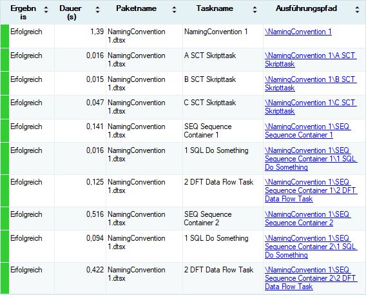Click the green status bar of B SCT Skripttask row
The width and height of the screenshot is (366, 295).
(x=5, y=83)
